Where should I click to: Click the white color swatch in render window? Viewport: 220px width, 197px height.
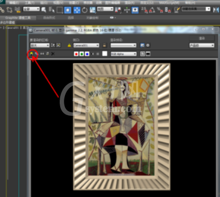[105, 54]
